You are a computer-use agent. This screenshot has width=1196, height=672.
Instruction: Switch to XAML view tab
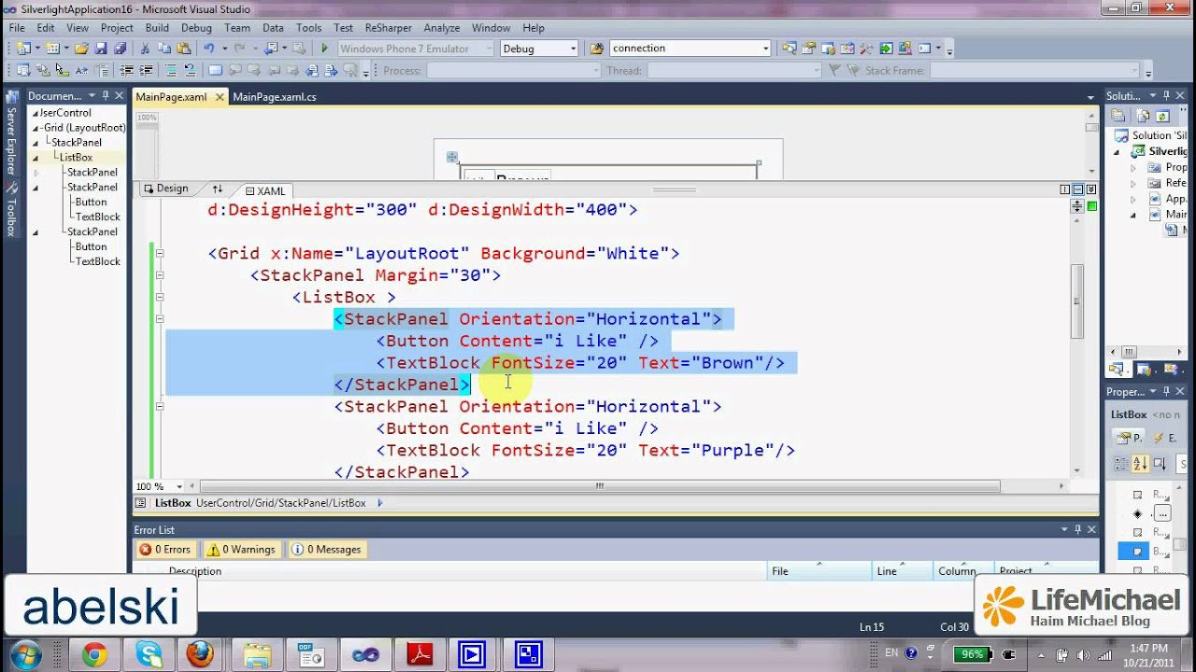pyautogui.click(x=265, y=191)
